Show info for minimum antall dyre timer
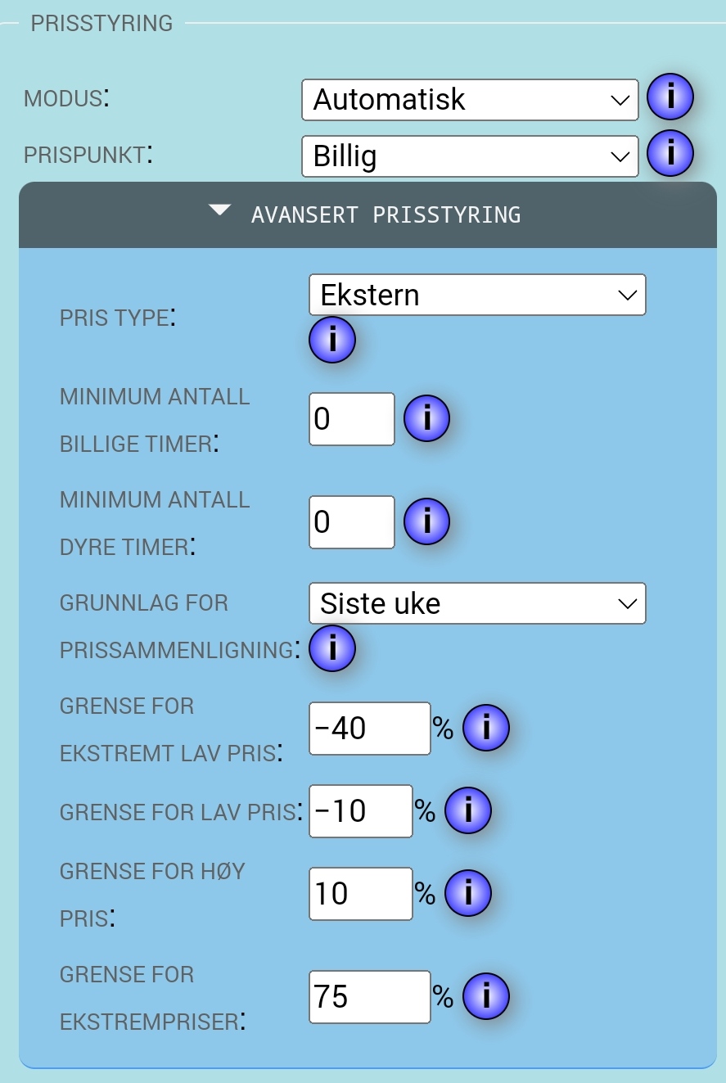Image resolution: width=726 pixels, height=1083 pixels. (426, 521)
